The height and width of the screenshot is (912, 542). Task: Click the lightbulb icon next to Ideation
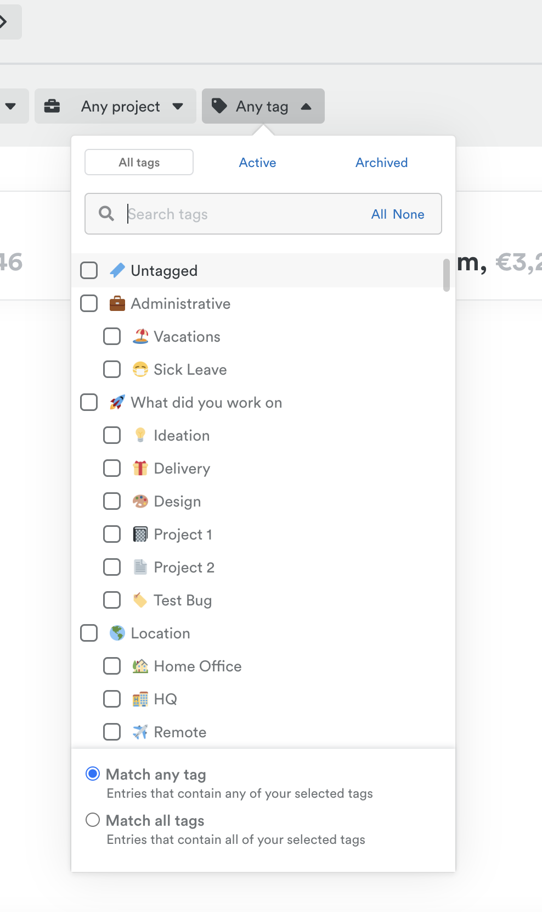(139, 435)
